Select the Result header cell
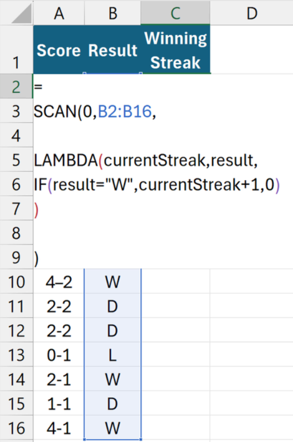The width and height of the screenshot is (293, 442). (113, 51)
